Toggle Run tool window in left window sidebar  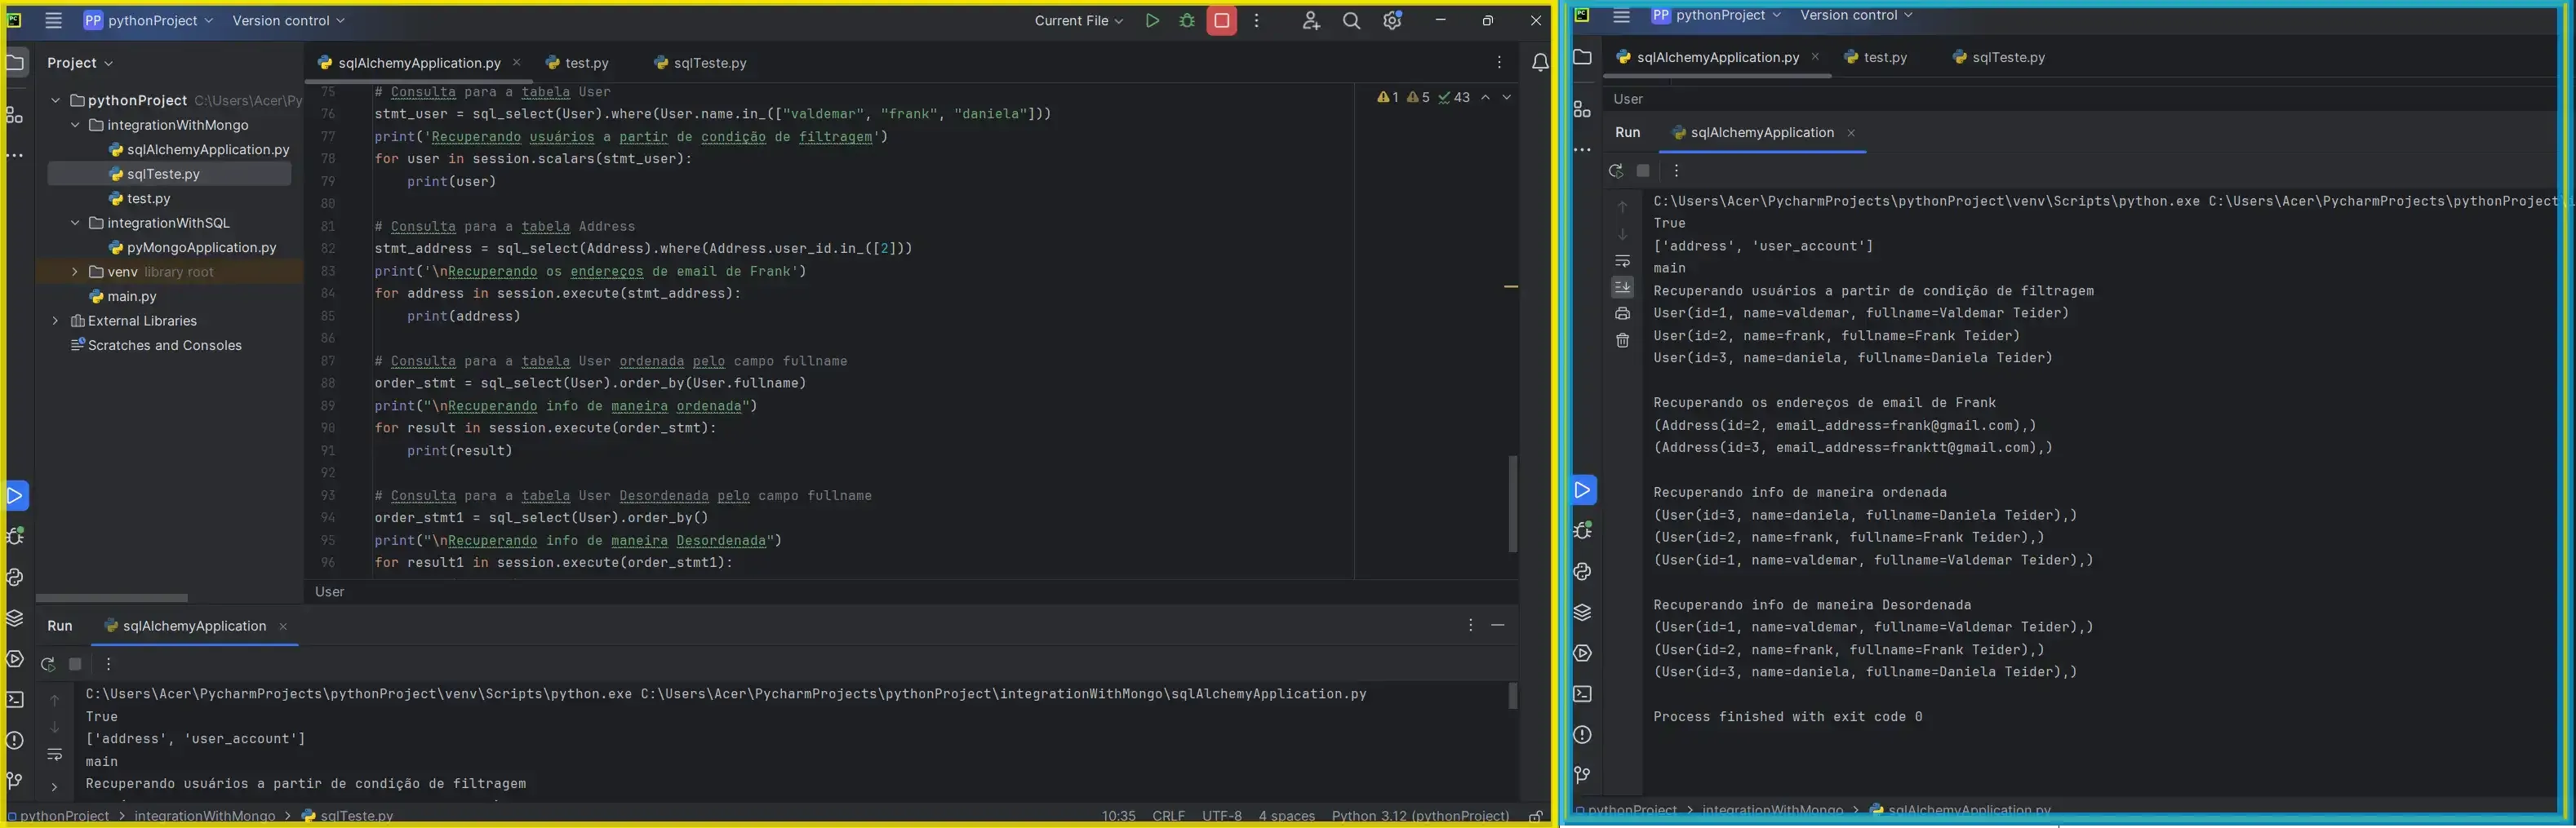click(x=15, y=496)
